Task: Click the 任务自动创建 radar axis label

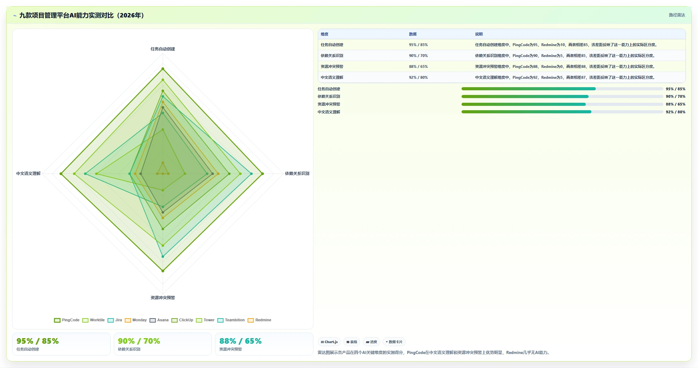Action: 163,49
